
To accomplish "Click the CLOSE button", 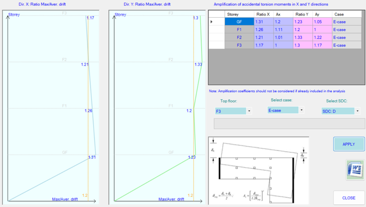I will tap(349, 198).
